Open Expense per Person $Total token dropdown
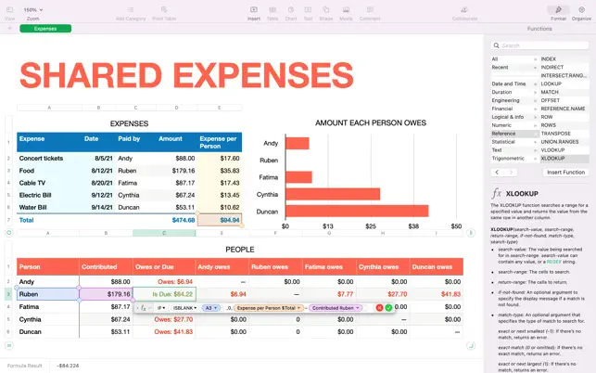The image size is (596, 373). (269, 308)
